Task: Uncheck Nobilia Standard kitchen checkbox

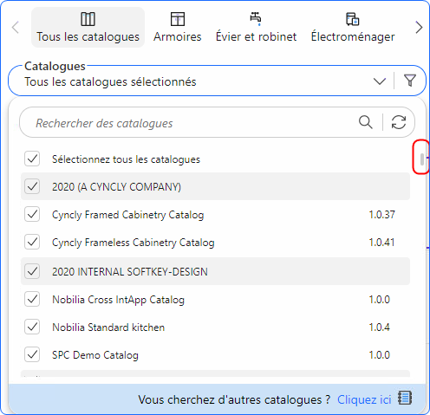Action: [x=32, y=327]
